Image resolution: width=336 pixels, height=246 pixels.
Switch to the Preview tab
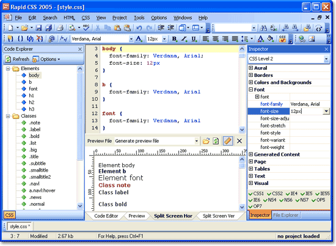point(137,216)
